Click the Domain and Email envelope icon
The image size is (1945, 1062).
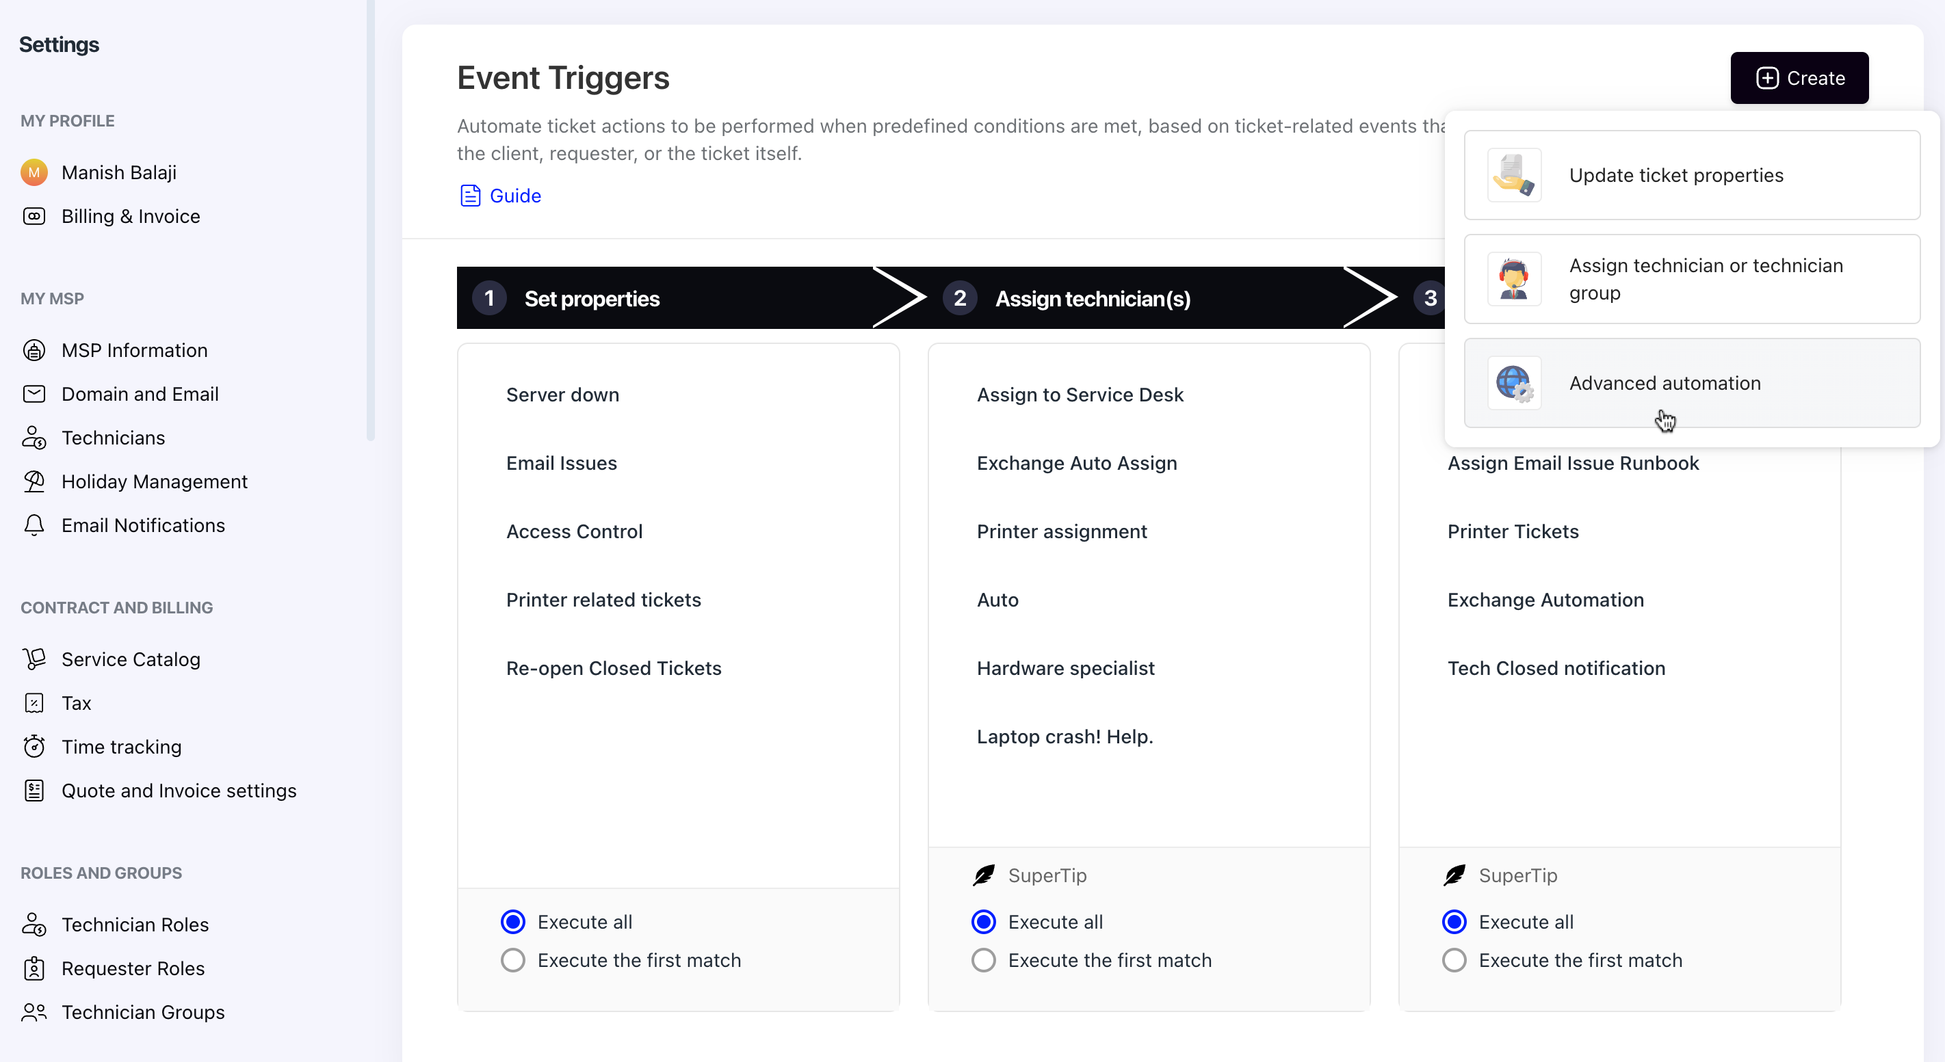34,394
